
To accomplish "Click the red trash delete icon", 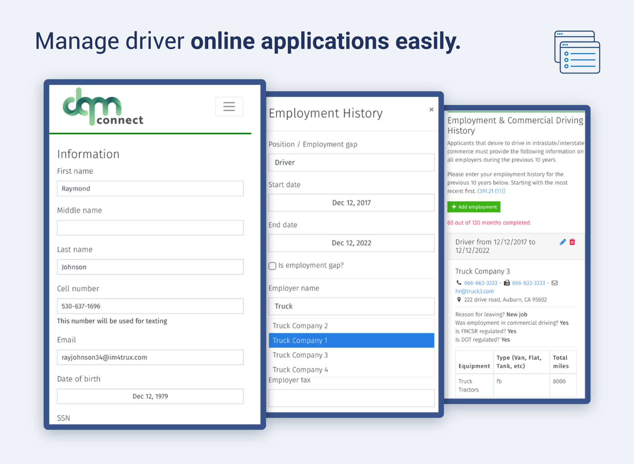I will click(572, 242).
